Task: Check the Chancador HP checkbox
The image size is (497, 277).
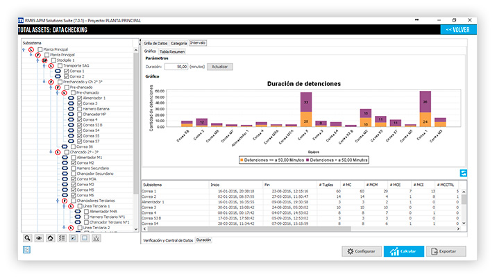Action: point(80,114)
